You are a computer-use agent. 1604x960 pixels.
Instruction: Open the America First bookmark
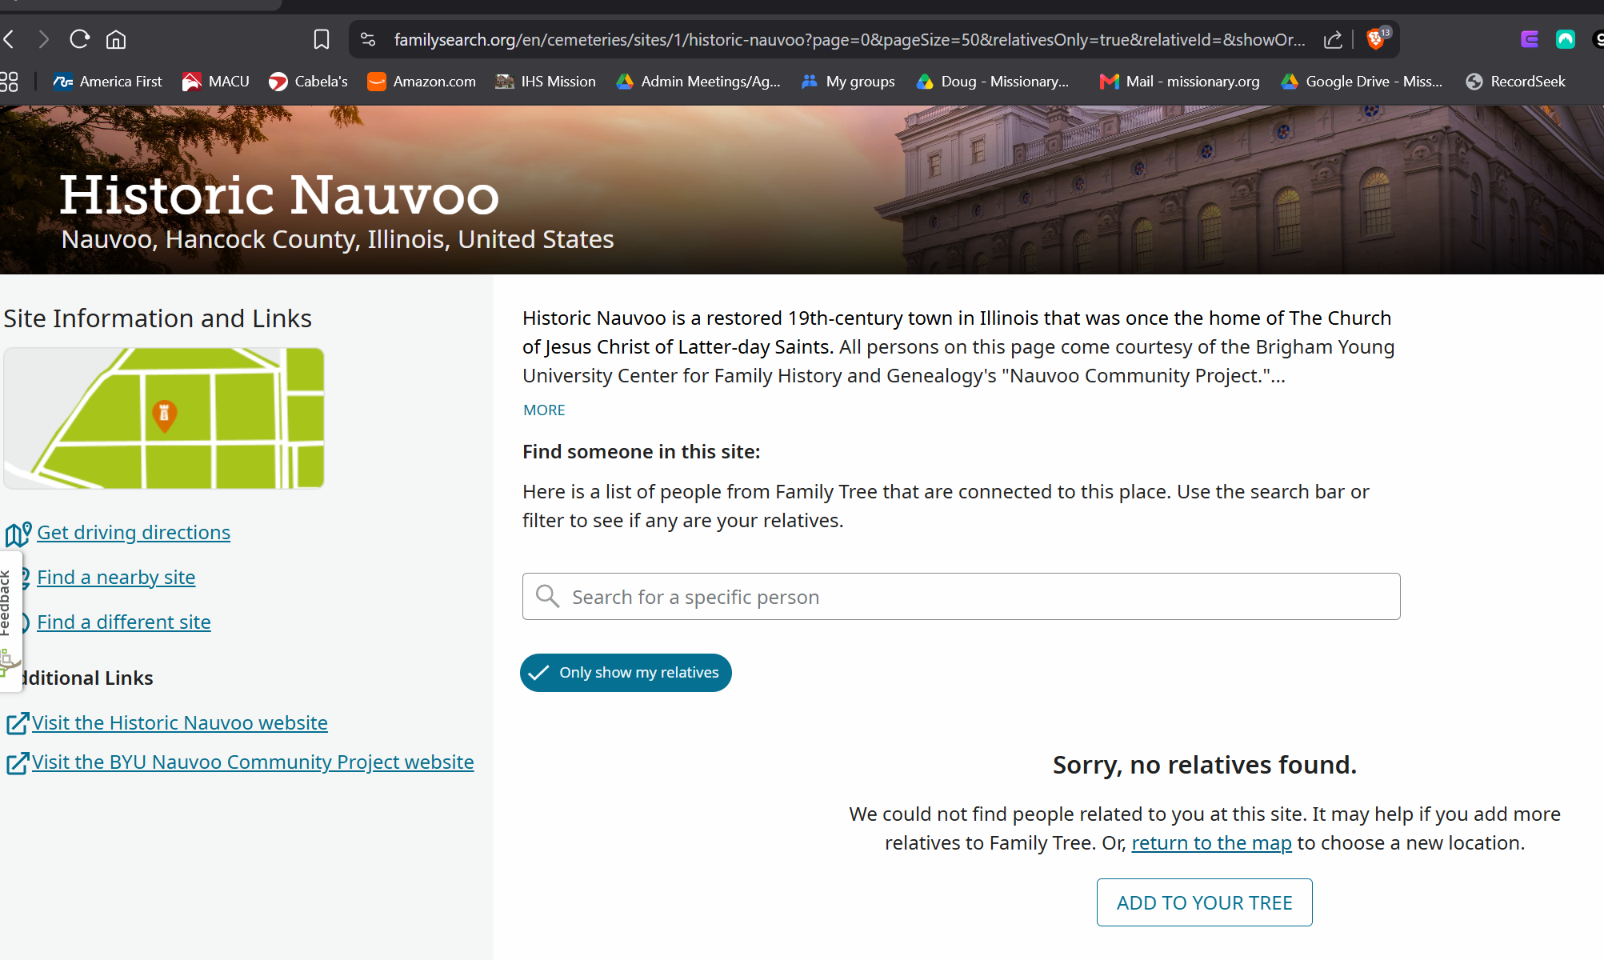[x=107, y=82]
